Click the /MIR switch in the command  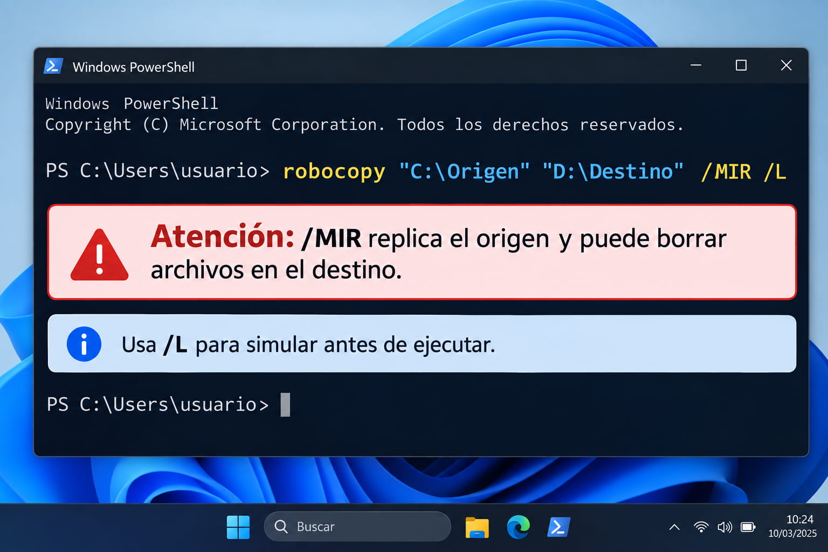(726, 171)
